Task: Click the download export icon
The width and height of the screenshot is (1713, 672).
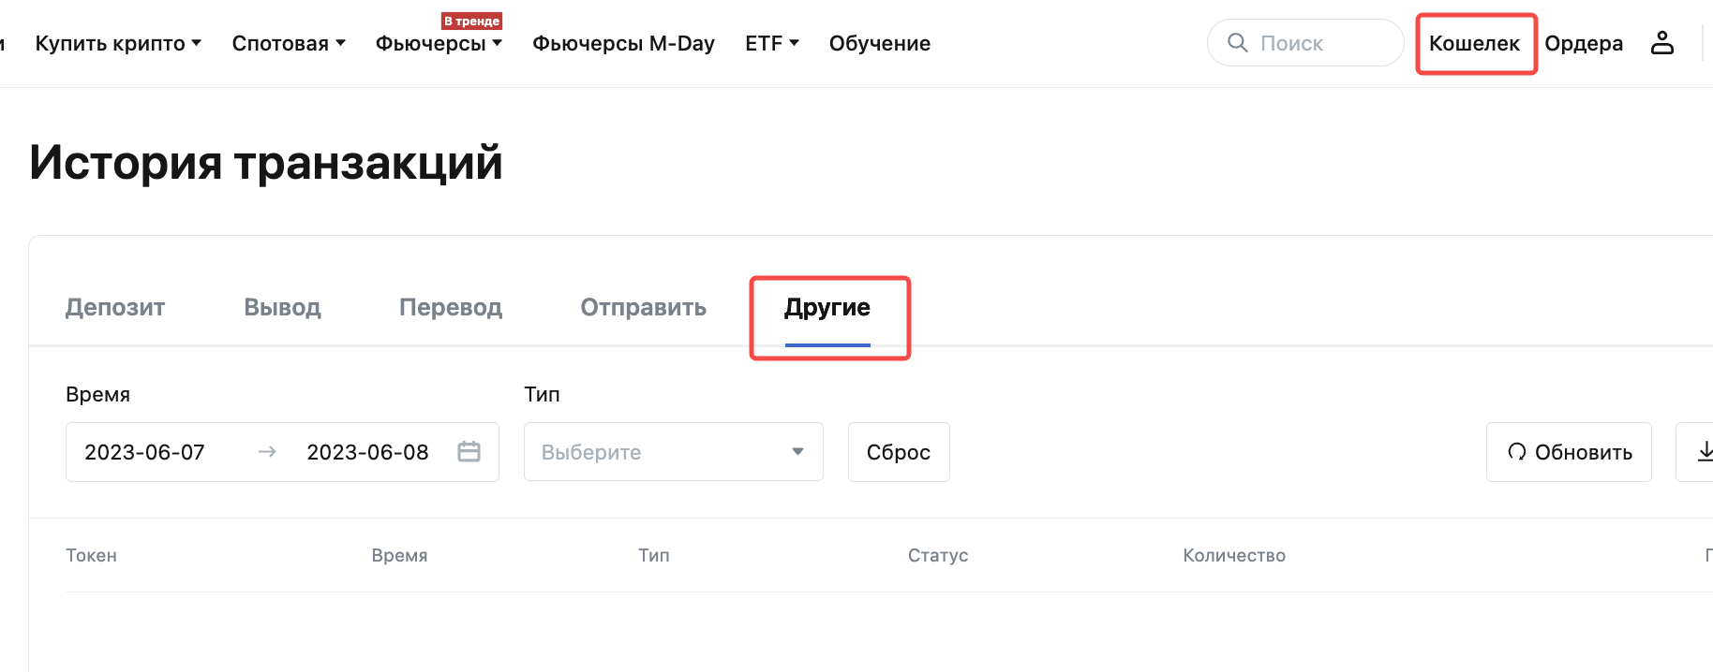Action: coord(1704,452)
